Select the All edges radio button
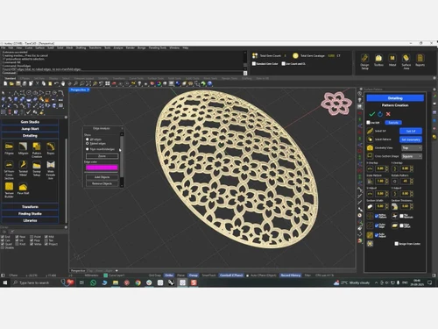The width and height of the screenshot is (438, 329). pyautogui.click(x=88, y=139)
